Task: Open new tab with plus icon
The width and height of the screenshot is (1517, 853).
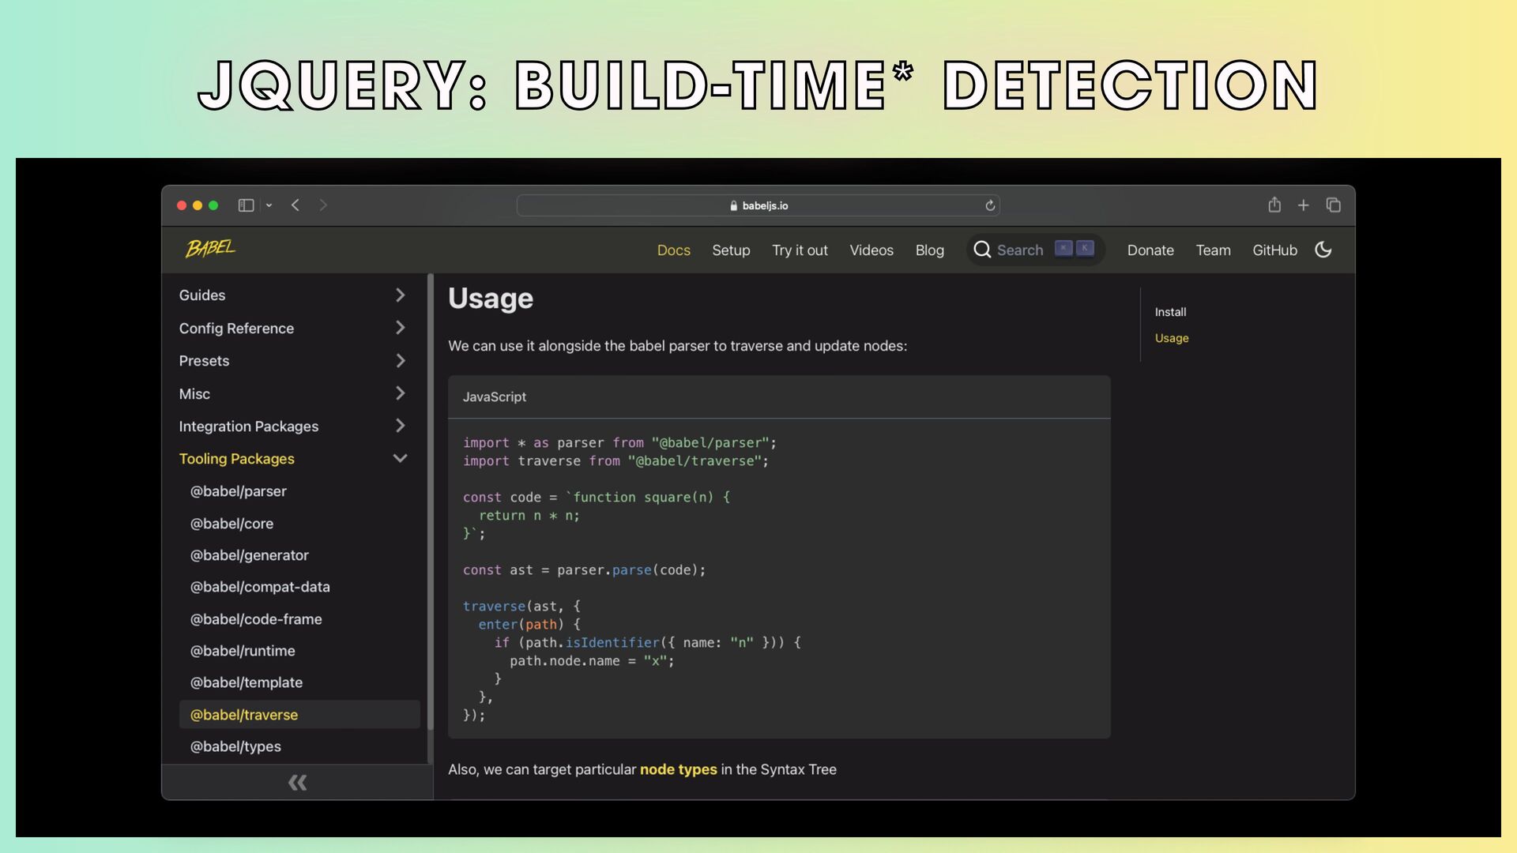Action: pos(1304,205)
